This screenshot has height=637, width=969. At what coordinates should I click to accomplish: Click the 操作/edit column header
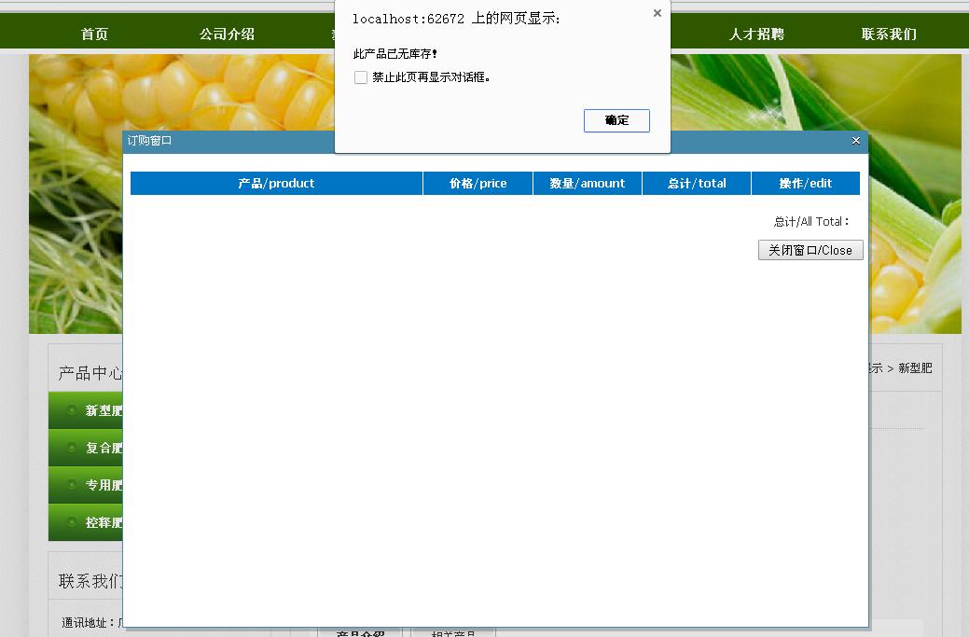pyautogui.click(x=806, y=184)
